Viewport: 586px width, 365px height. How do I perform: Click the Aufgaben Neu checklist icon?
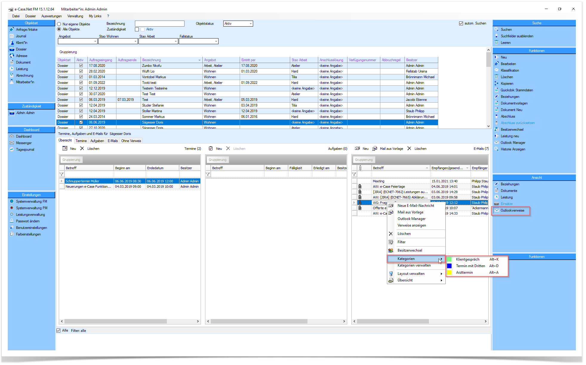coord(211,148)
